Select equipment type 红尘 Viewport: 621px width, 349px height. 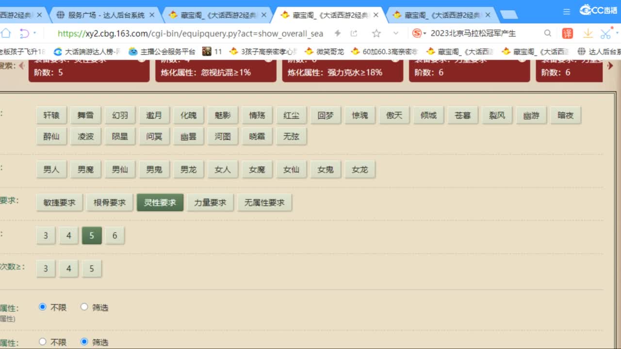coord(291,115)
